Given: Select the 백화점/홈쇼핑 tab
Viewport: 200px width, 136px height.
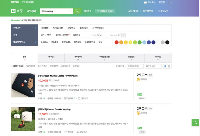Looking at the screenshot, I should (105, 58).
